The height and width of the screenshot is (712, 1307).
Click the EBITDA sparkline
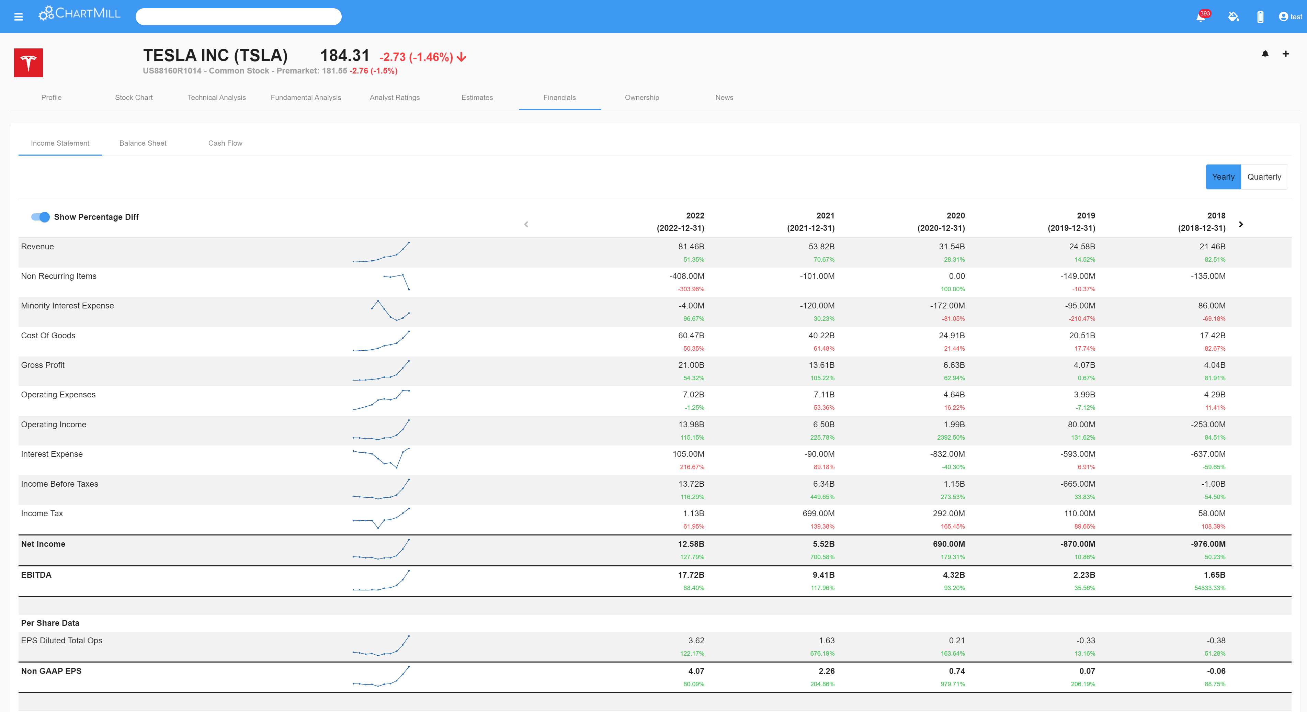[381, 580]
